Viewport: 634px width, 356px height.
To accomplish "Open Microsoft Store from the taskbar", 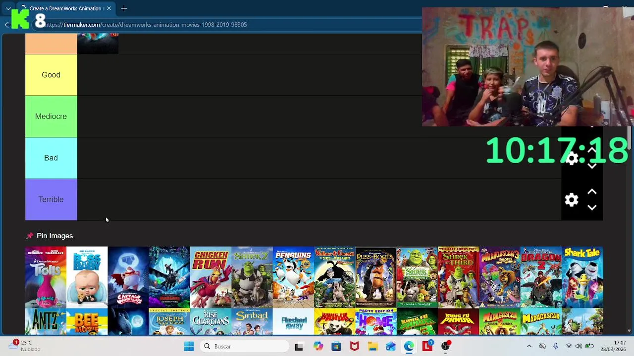I will point(336,347).
